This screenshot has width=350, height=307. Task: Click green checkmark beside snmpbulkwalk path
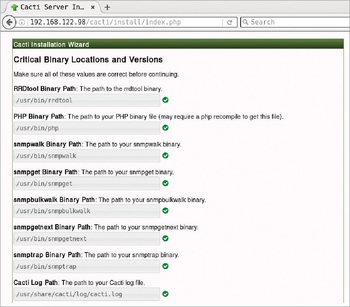coord(166,211)
